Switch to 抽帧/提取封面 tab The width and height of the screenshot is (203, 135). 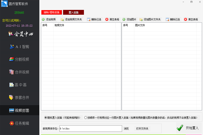[x=52, y=12]
